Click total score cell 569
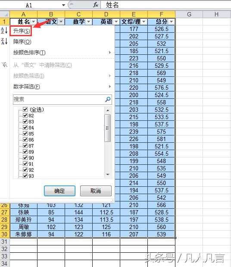231x267 pixels. (x=161, y=73)
